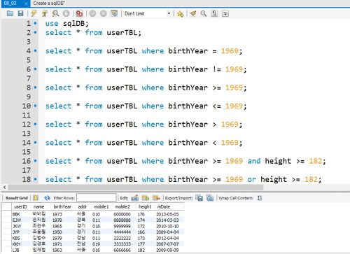Click the insert new row icon
Viewport: 350px width, 254px height.
146,198
